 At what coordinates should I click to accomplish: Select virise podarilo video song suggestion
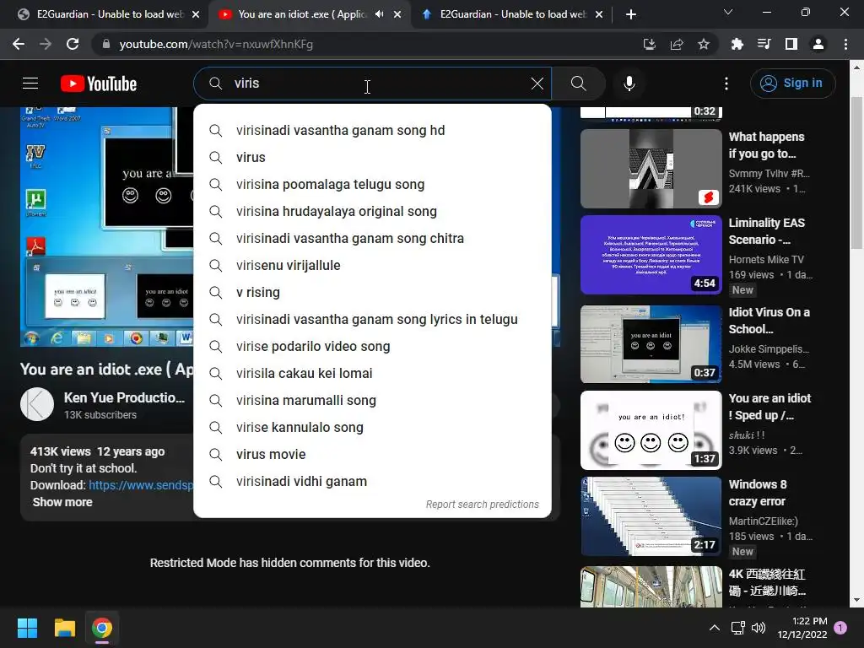[x=372, y=346]
